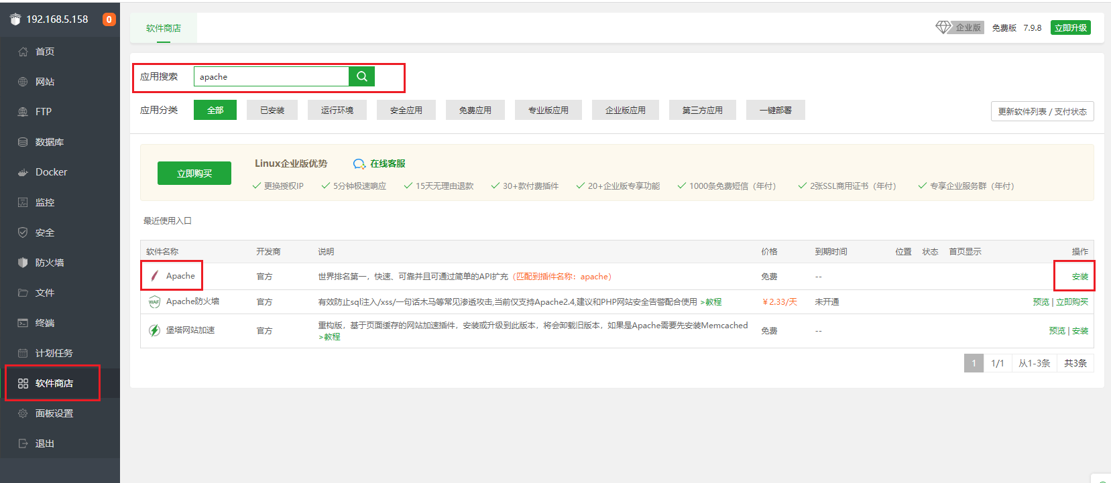Click the Apache feather icon
This screenshot has width=1111, height=483.
[155, 276]
